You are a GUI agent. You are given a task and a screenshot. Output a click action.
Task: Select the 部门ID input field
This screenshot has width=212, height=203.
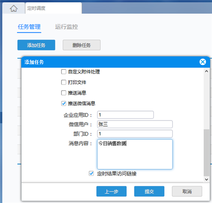coord(135,134)
